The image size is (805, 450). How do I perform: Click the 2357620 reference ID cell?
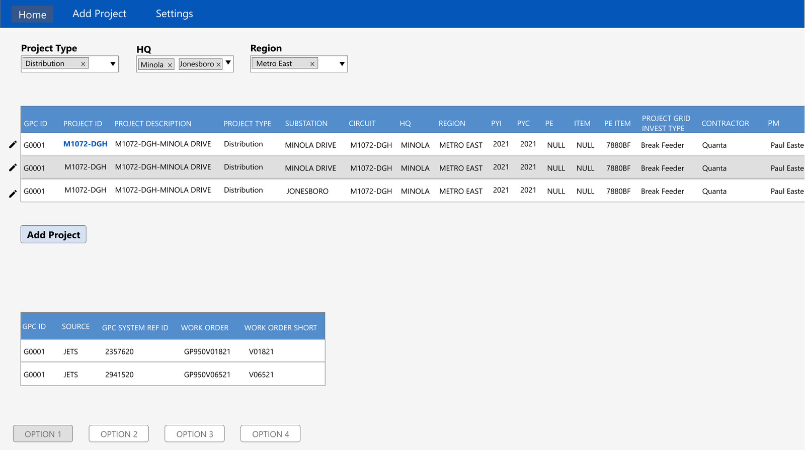tap(119, 351)
